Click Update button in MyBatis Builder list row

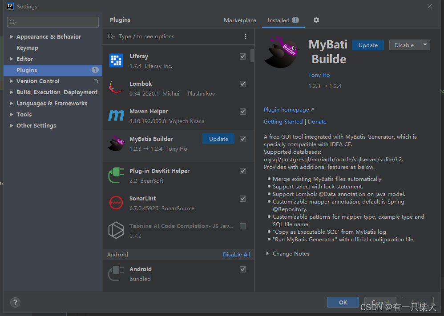(218, 139)
